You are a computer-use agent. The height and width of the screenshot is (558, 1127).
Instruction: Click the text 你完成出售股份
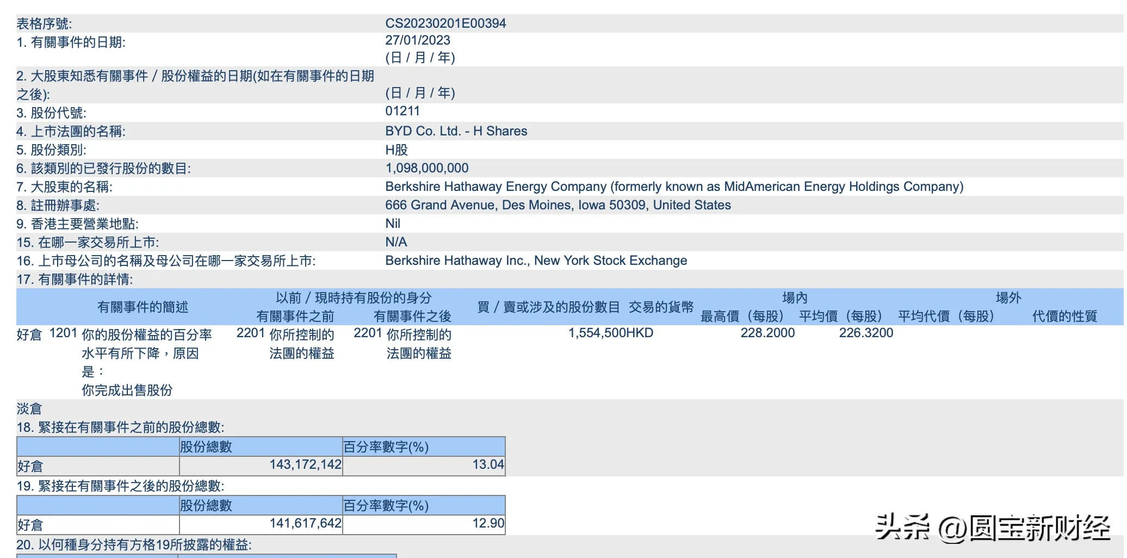pyautogui.click(x=127, y=390)
